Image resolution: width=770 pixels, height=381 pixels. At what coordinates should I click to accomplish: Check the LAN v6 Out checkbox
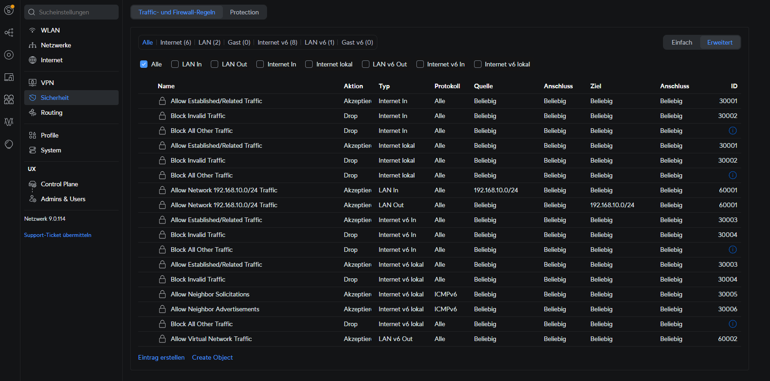(x=366, y=64)
